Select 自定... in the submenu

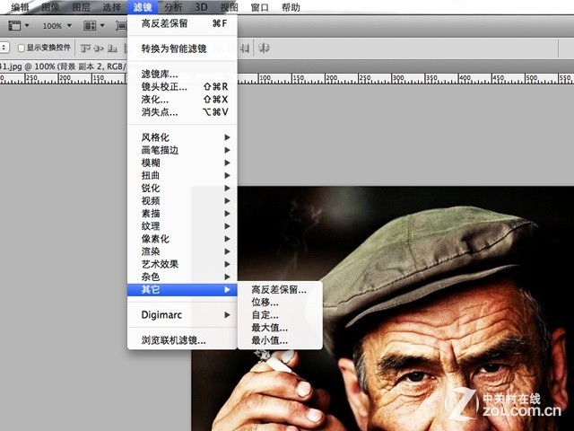pos(280,315)
